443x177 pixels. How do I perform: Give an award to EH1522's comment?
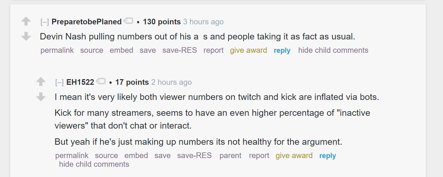pyautogui.click(x=293, y=155)
